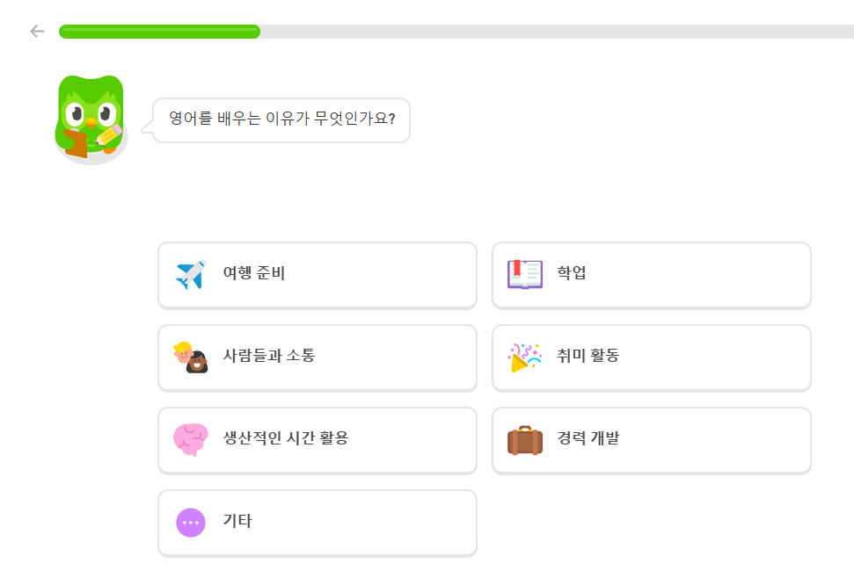Select the 학업 answer card
The height and width of the screenshot is (578, 854).
651,275
